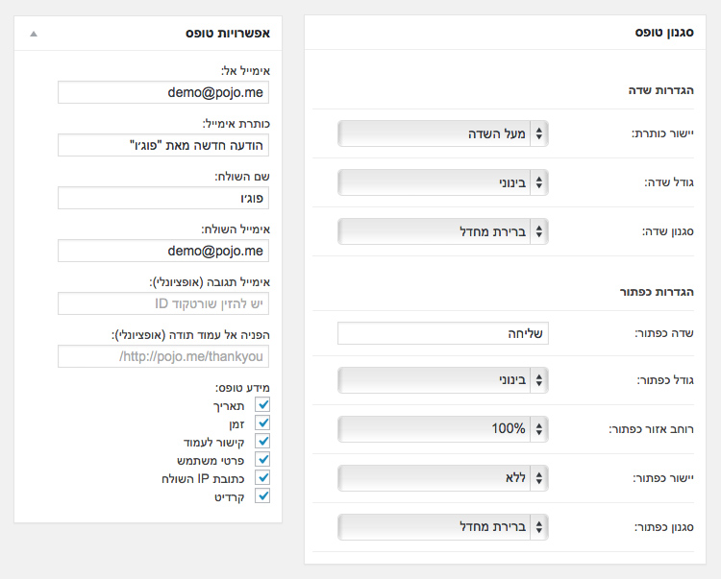721x579 pixels.
Task: Focus the thank-you page redirect field
Action: coord(163,356)
